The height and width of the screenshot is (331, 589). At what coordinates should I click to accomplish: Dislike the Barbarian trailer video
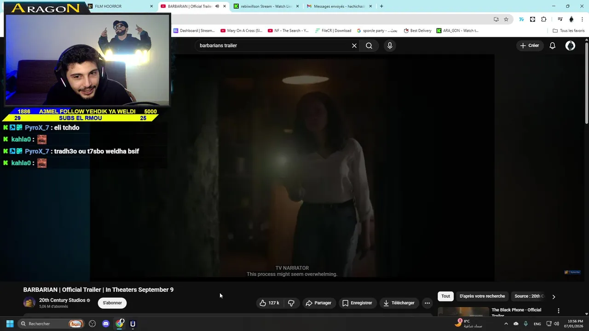click(x=291, y=303)
